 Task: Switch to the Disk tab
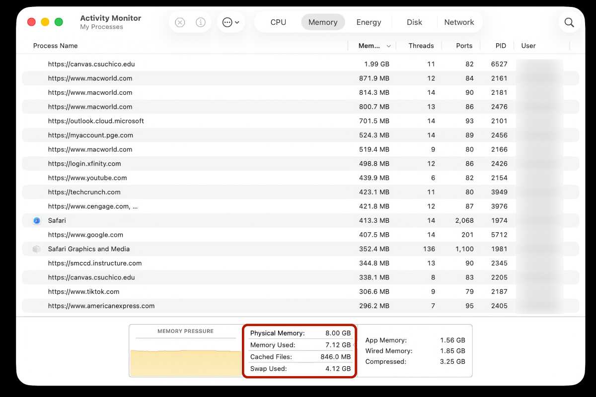[414, 22]
